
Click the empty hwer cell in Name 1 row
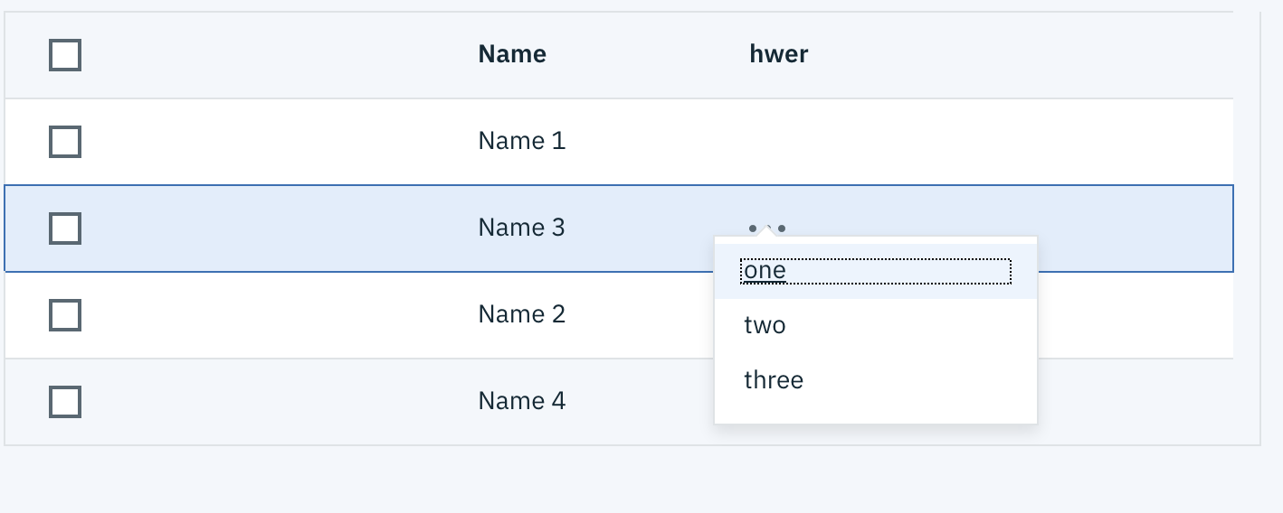tap(905, 141)
